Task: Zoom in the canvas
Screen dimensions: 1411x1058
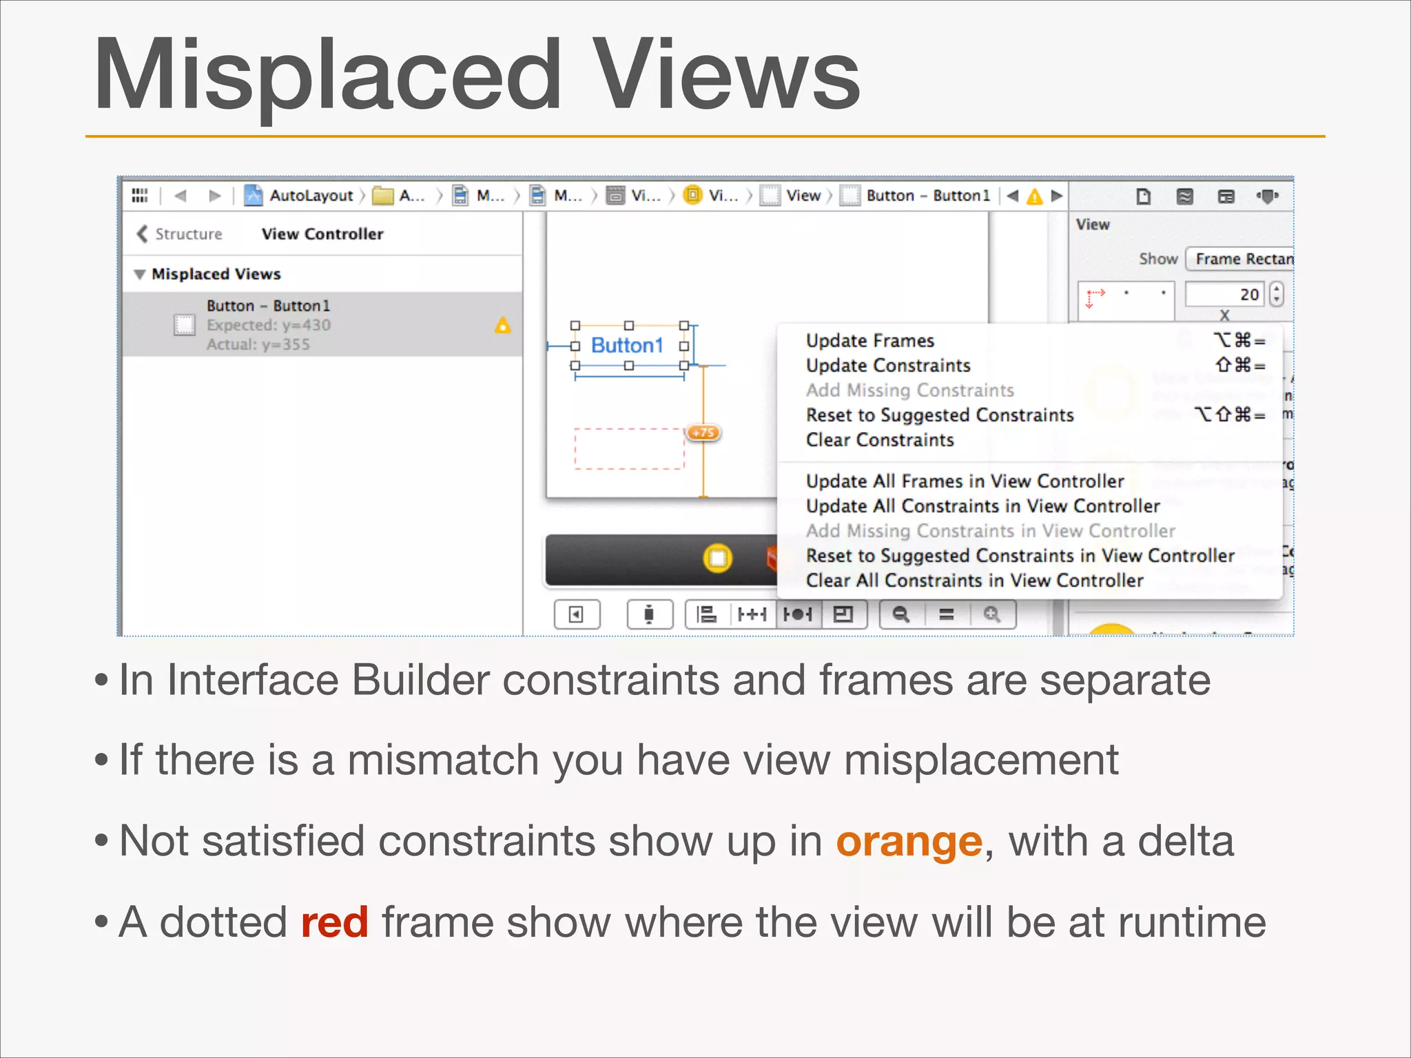Action: pyautogui.click(x=992, y=614)
